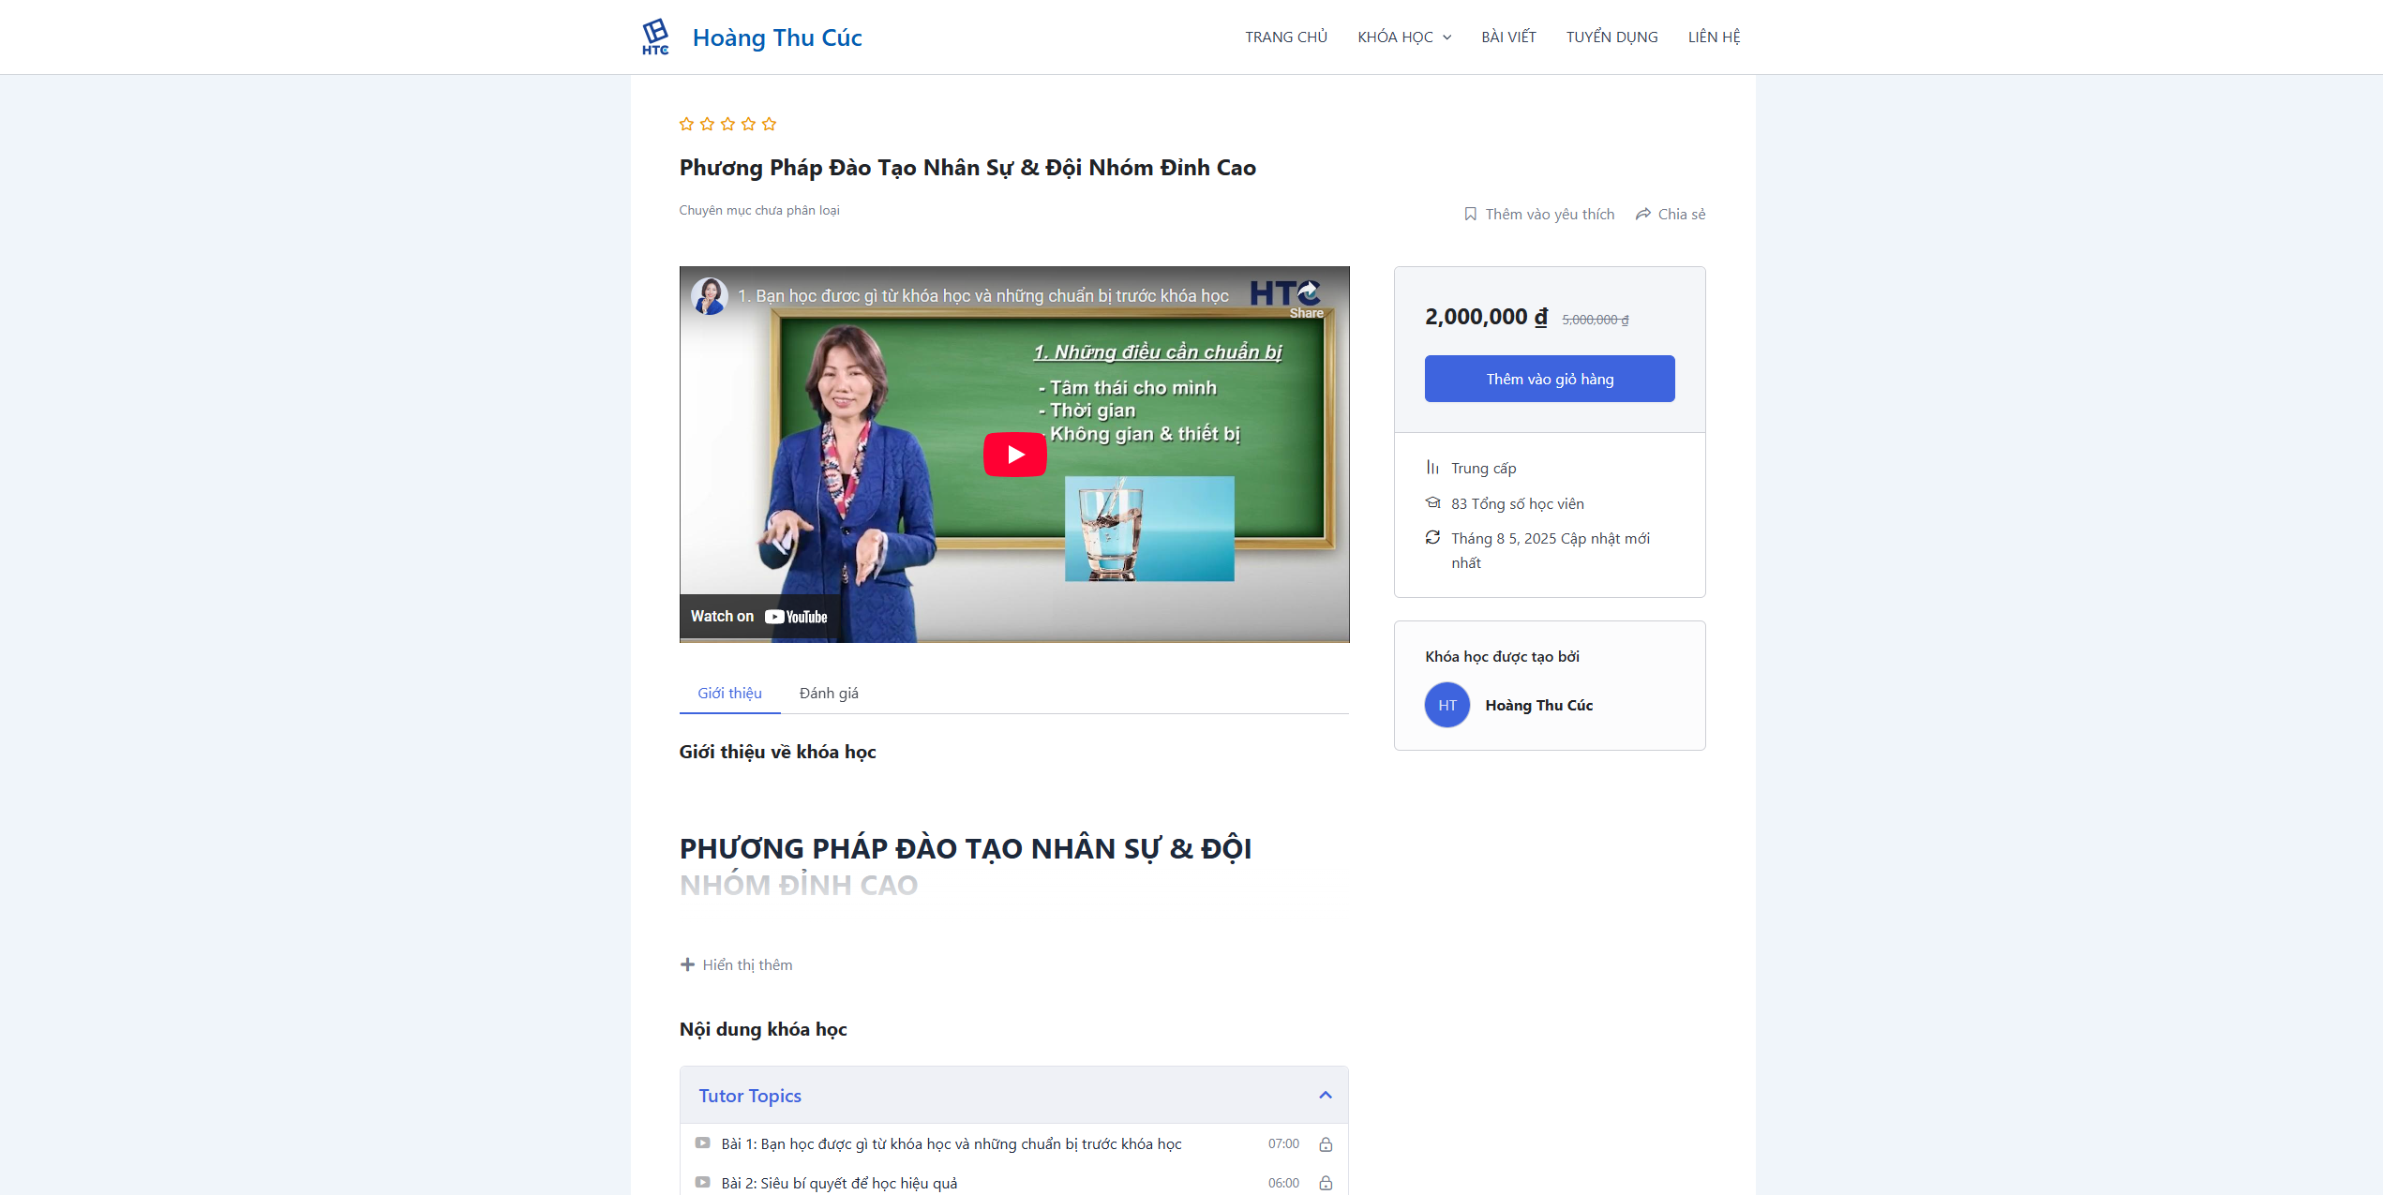Open BÀI VIẾT menu item

tap(1508, 37)
